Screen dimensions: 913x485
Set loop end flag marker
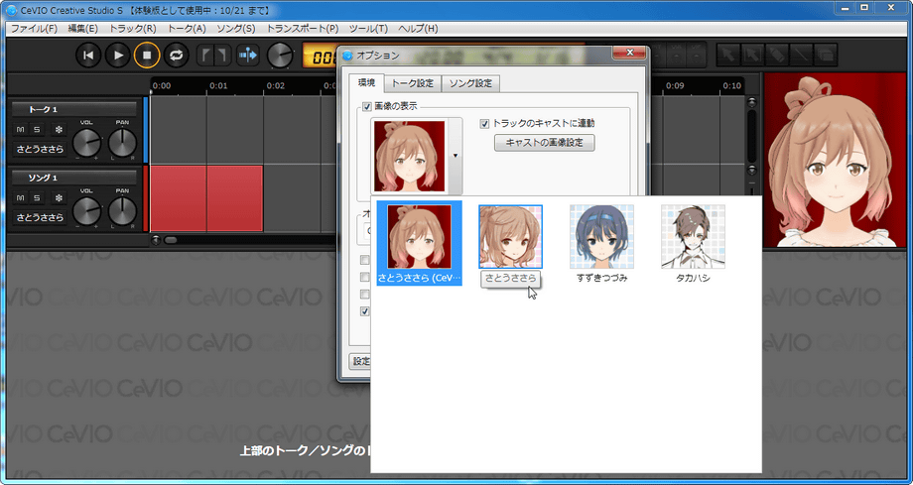(x=222, y=56)
